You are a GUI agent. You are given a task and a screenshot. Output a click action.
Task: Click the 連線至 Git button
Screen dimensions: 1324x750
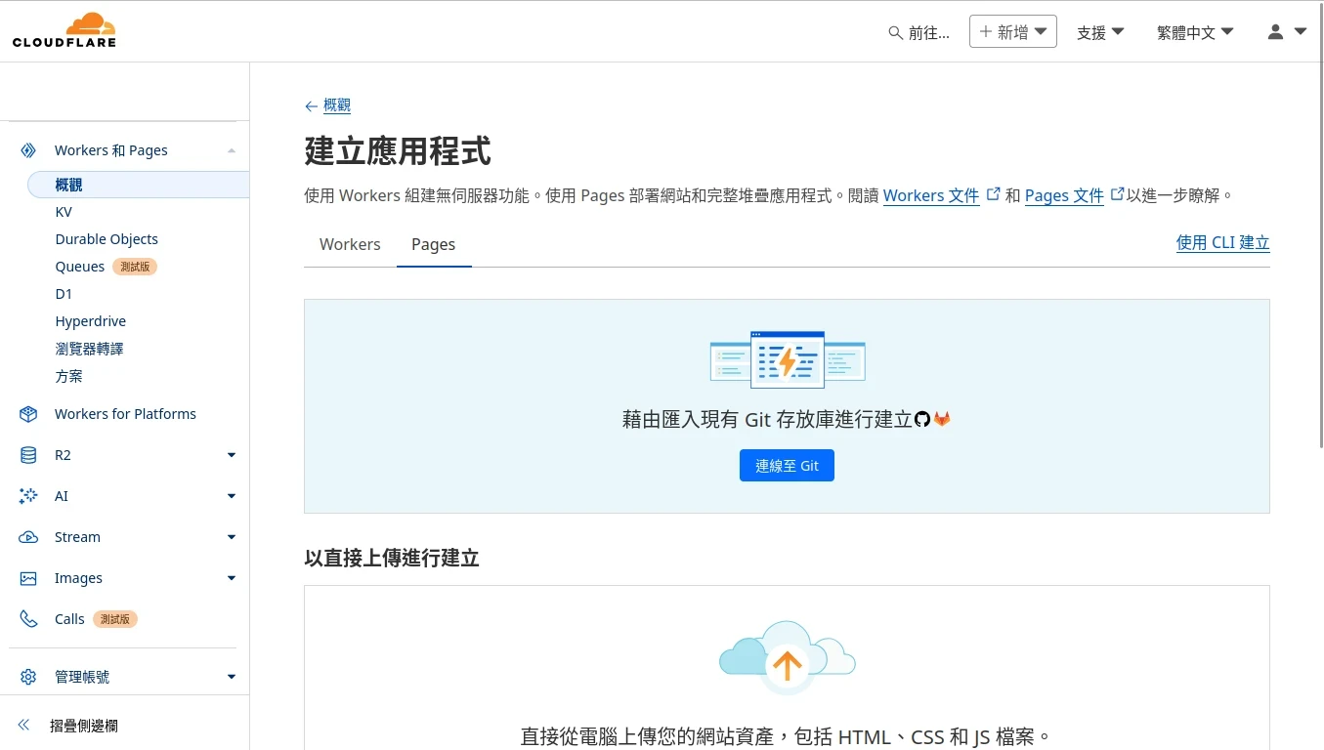[x=787, y=466]
